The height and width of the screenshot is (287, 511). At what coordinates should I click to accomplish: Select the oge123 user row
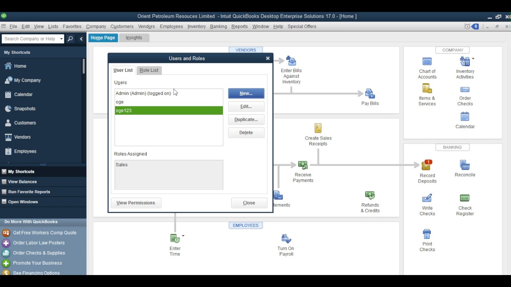(169, 110)
